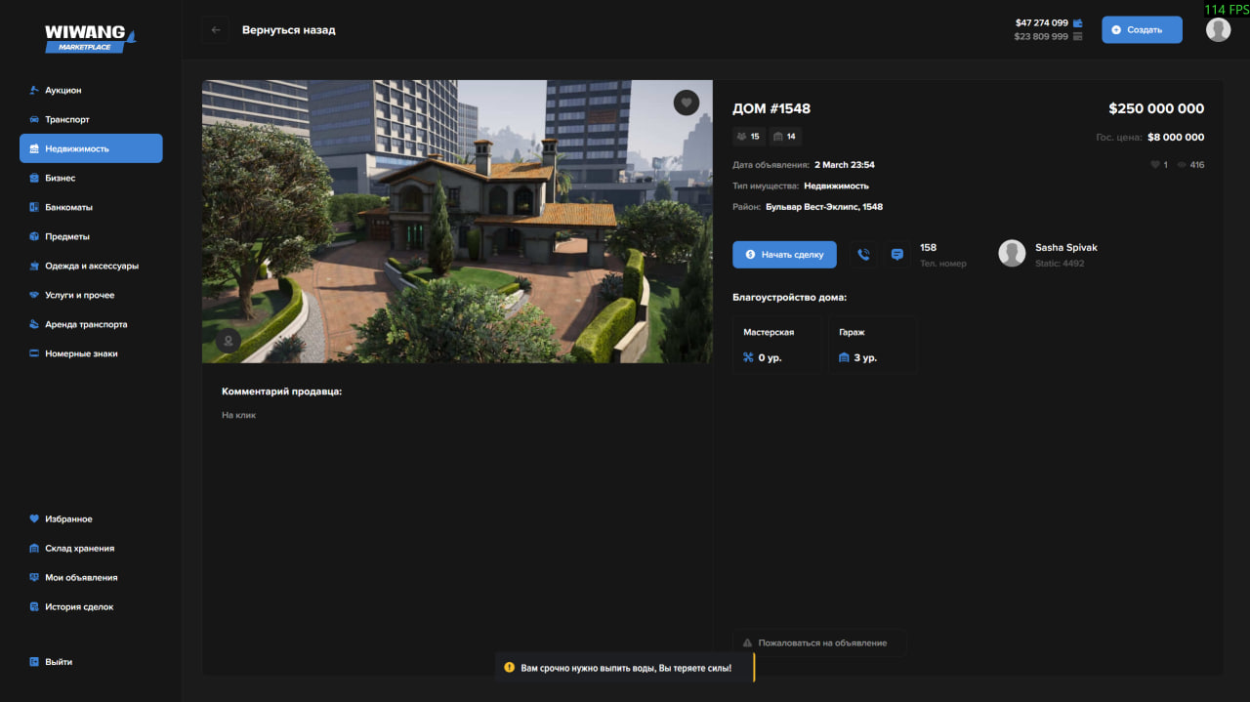
Task: Click the Мастерская improvement card
Action: [776, 345]
